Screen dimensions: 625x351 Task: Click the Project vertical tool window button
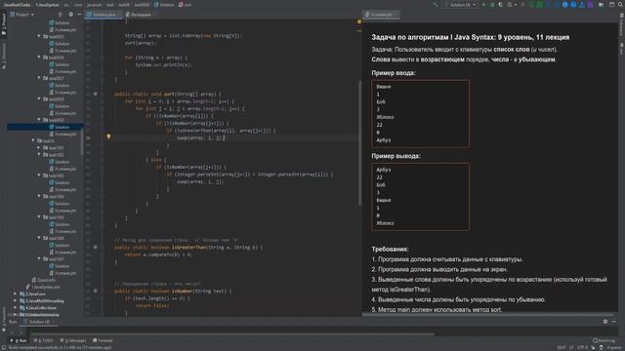4,24
